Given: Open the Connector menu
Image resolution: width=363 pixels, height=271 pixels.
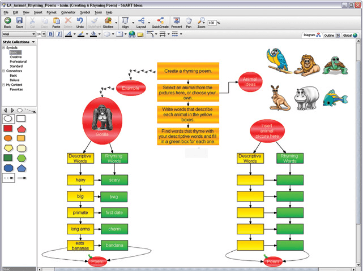Looking at the screenshot, I should click(x=68, y=11).
